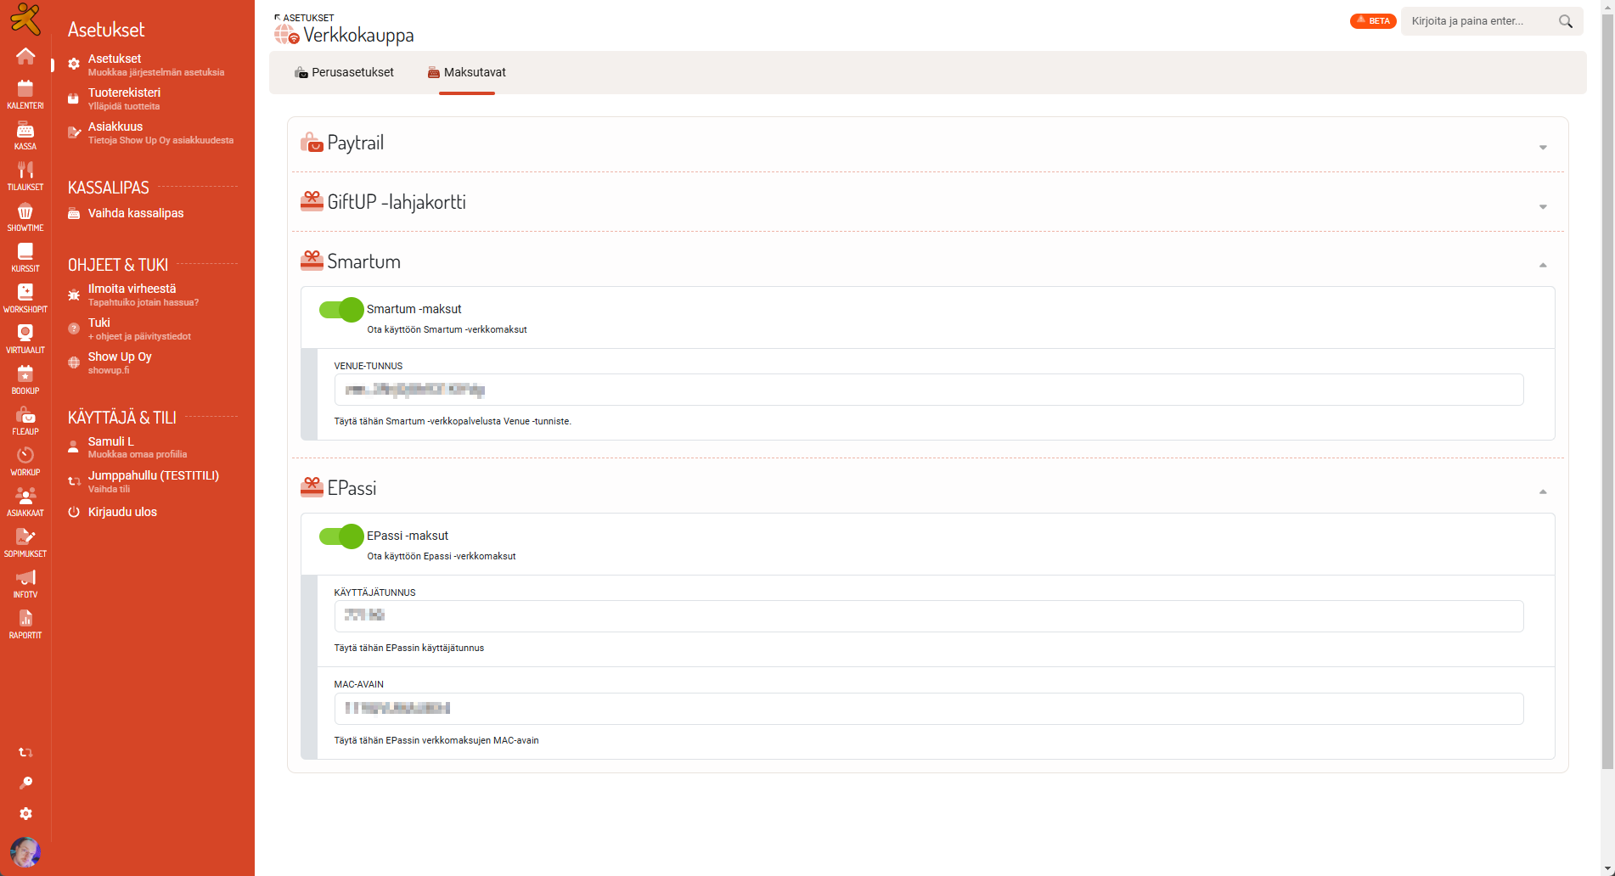This screenshot has width=1615, height=876.
Task: Click the home icon in sidebar
Action: 25,56
